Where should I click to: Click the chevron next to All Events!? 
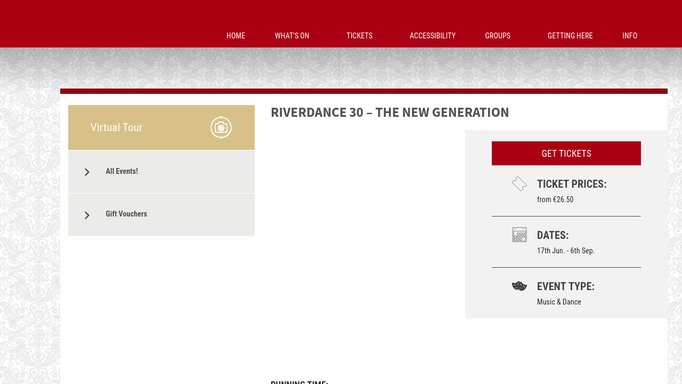tap(87, 172)
